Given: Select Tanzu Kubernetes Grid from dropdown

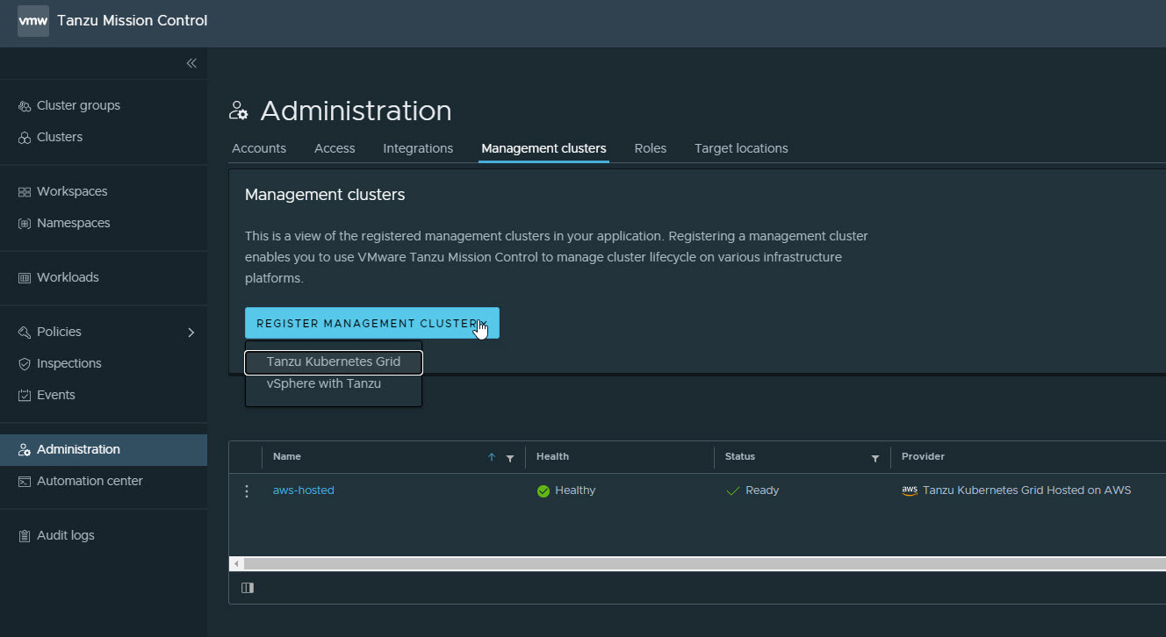Looking at the screenshot, I should point(333,361).
